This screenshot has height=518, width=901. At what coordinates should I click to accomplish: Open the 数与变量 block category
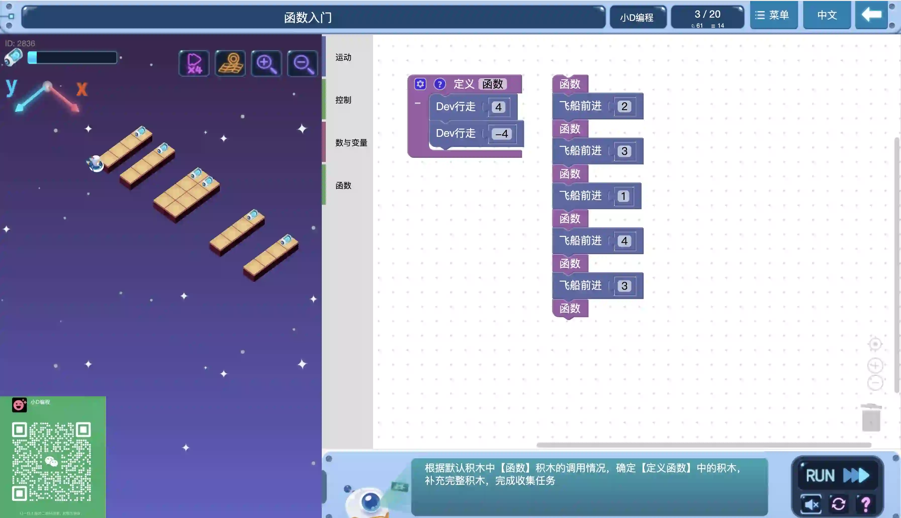tap(351, 143)
